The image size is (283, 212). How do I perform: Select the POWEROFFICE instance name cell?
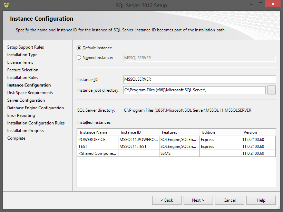[98, 140]
